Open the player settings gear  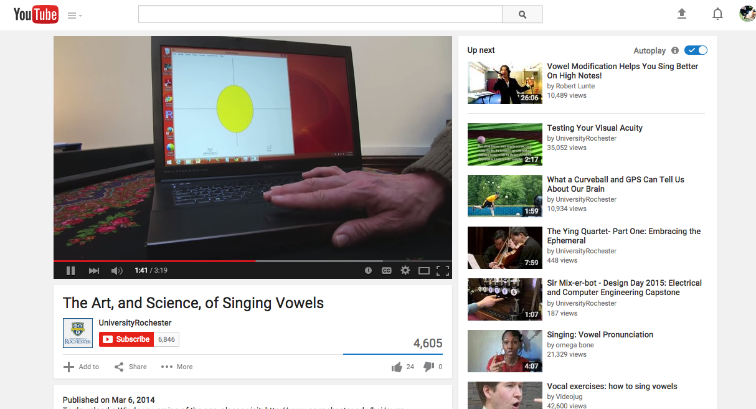click(405, 270)
